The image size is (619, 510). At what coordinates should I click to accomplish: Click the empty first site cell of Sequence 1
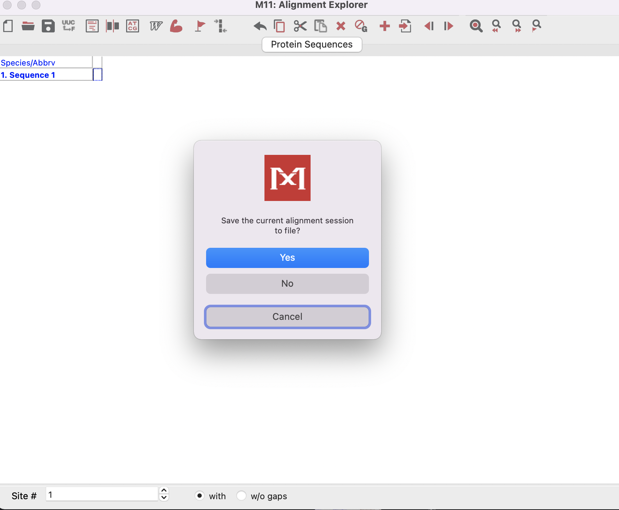click(98, 75)
